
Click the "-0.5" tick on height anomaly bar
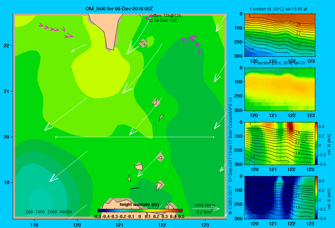(x=97, y=217)
